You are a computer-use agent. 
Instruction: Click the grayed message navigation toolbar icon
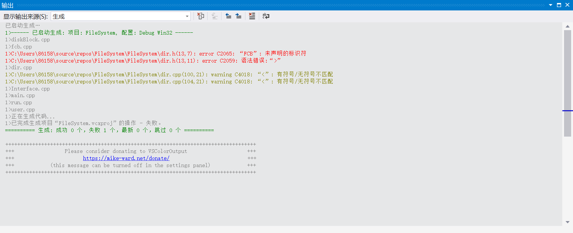pos(215,16)
